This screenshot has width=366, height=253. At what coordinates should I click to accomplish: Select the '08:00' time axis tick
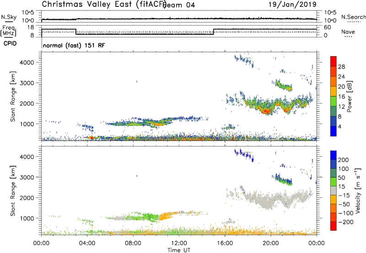tap(133, 243)
